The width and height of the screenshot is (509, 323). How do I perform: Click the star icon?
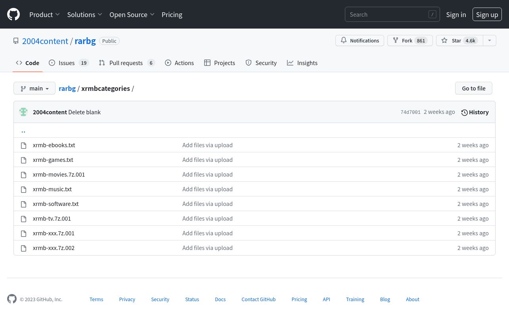[x=444, y=40]
